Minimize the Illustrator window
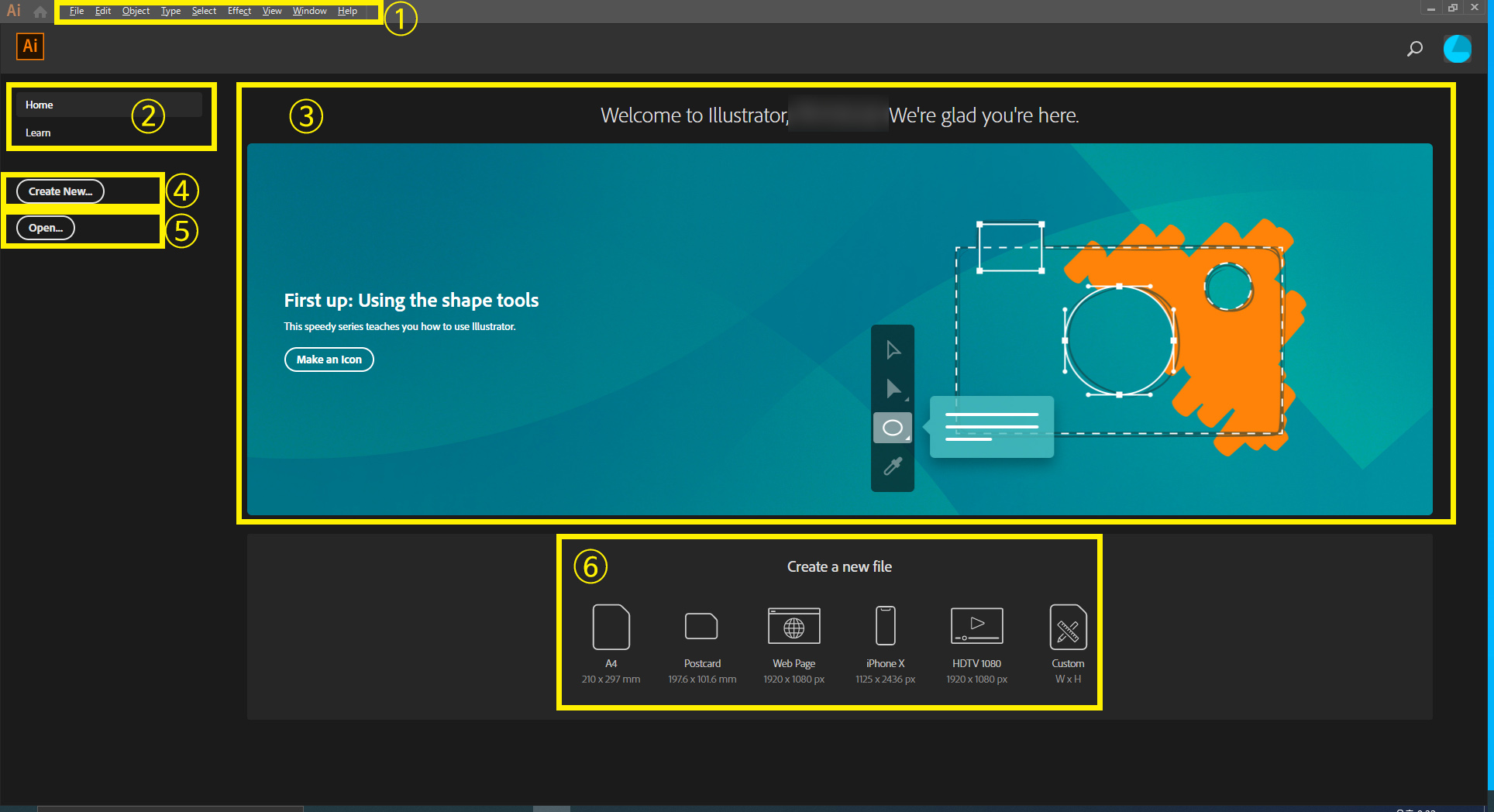The image size is (1494, 812). coord(1431,8)
